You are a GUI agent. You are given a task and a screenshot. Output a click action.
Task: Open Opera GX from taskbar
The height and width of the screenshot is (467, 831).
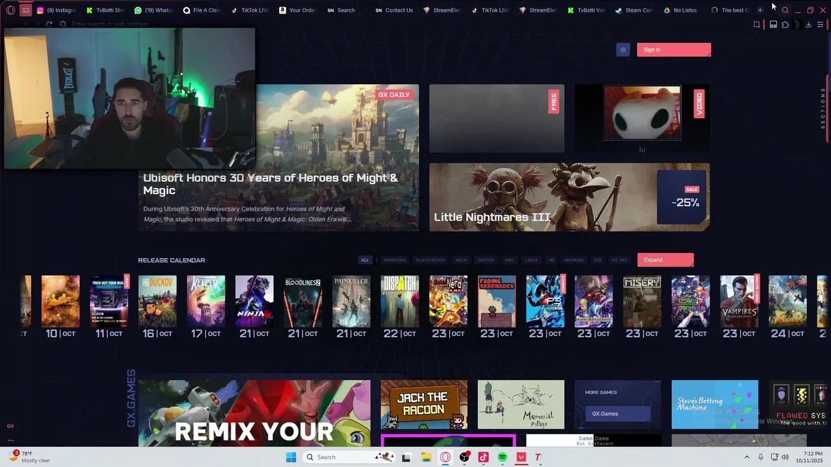(445, 457)
